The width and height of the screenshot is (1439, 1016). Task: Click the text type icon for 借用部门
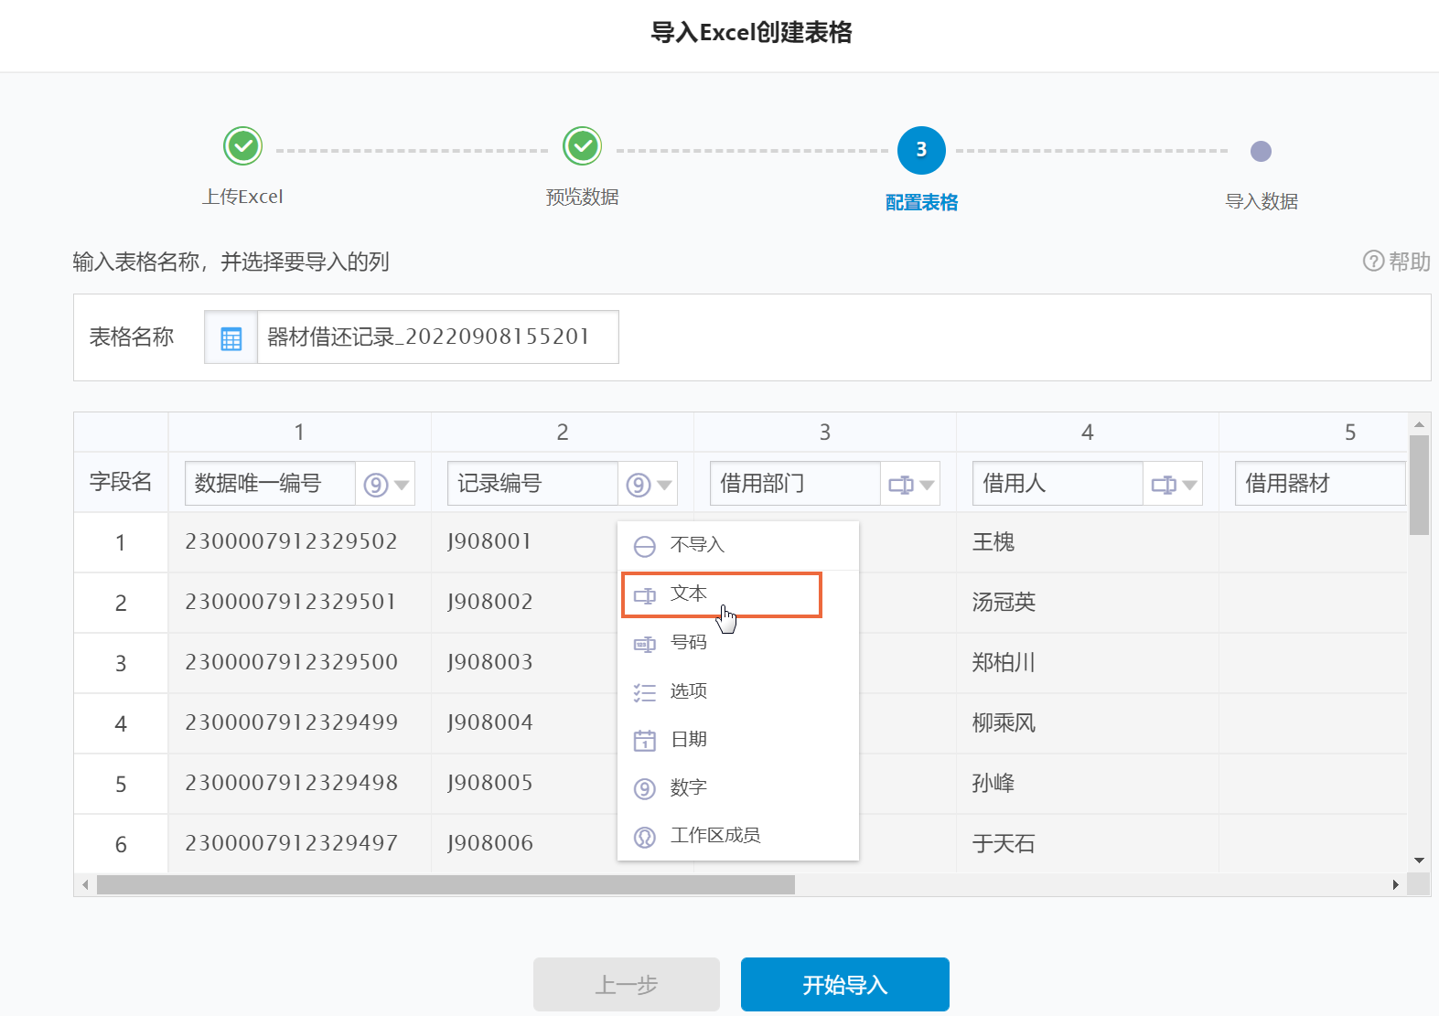click(901, 485)
